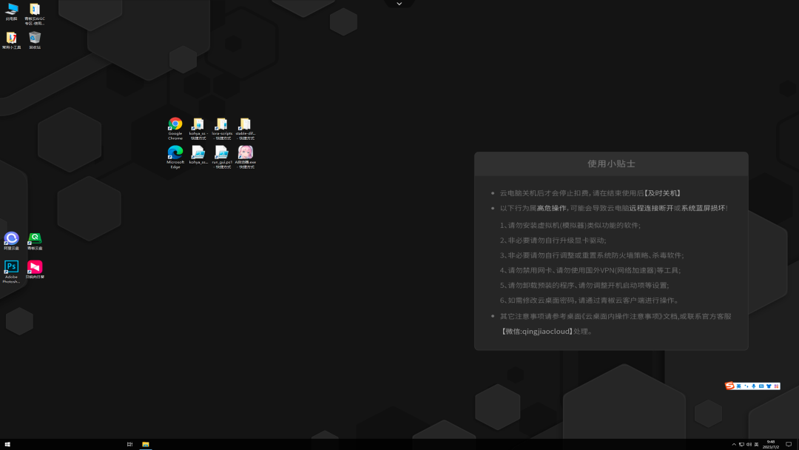Select the 阿里云盘 shortcut icon
The image size is (799, 450).
(11, 241)
